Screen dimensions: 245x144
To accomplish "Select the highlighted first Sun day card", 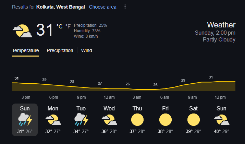I will 25,120.
